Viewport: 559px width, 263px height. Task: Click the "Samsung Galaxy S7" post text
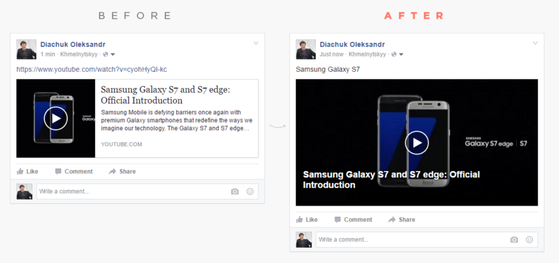pos(328,69)
